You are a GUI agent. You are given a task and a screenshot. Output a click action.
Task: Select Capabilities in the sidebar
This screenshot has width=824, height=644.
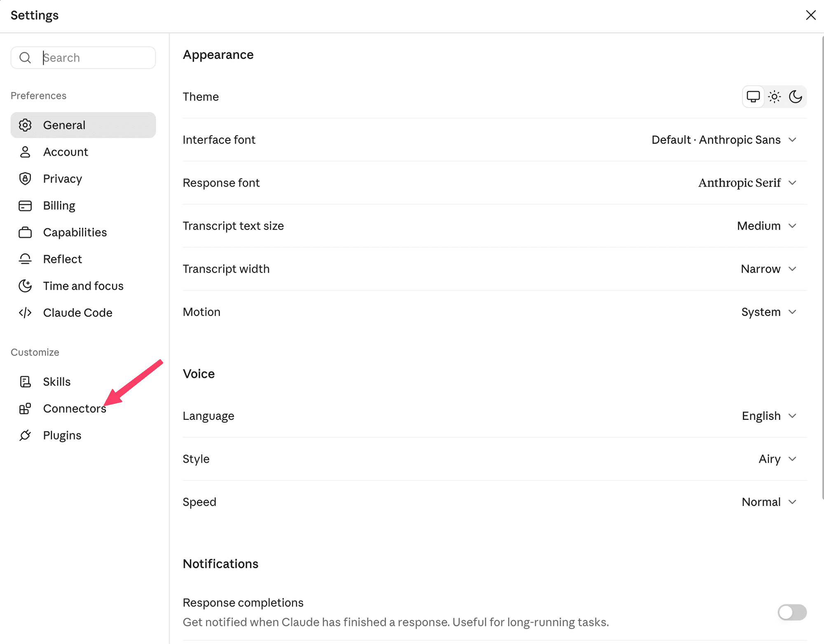click(83, 232)
